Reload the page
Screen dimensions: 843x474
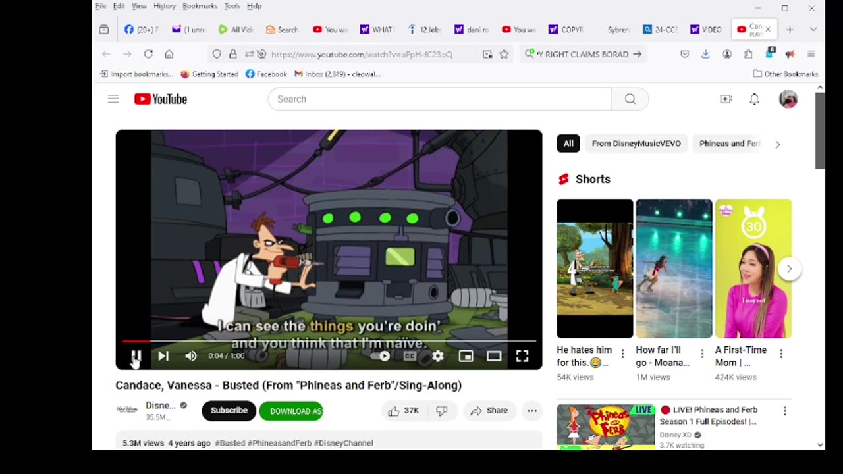pos(148,54)
